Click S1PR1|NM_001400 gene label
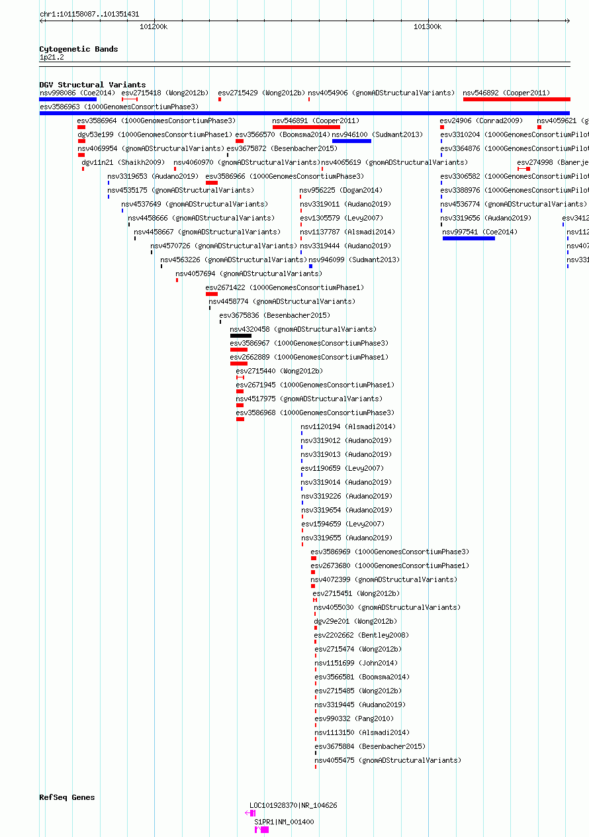The height and width of the screenshot is (837, 589). click(x=284, y=822)
